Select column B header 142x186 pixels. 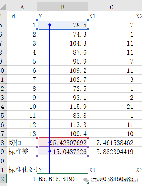63,7
